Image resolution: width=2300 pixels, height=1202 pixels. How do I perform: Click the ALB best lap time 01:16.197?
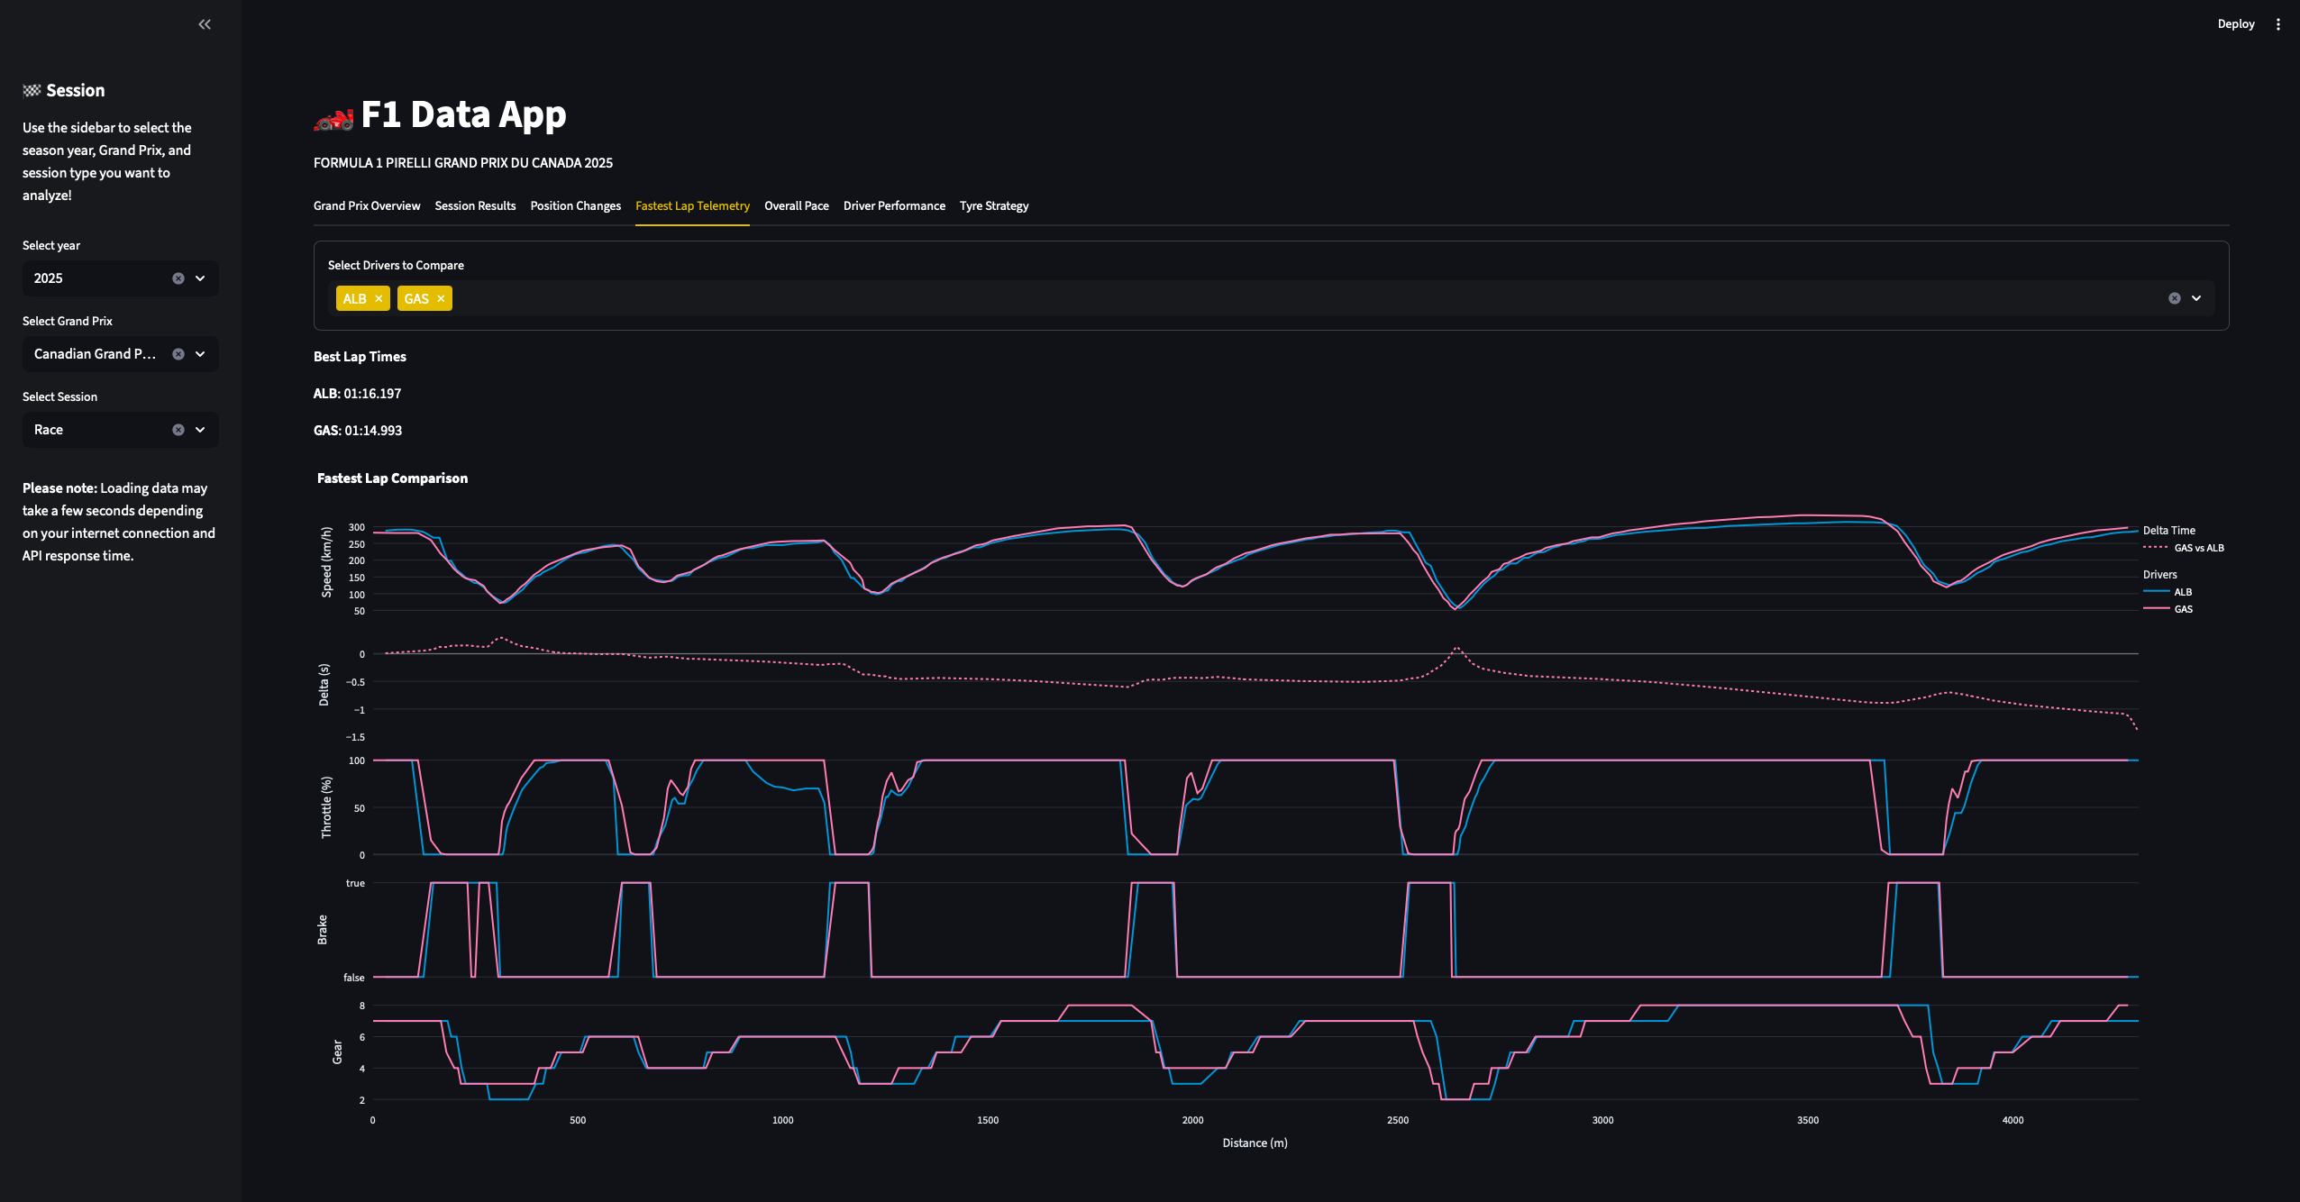pyautogui.click(x=357, y=394)
